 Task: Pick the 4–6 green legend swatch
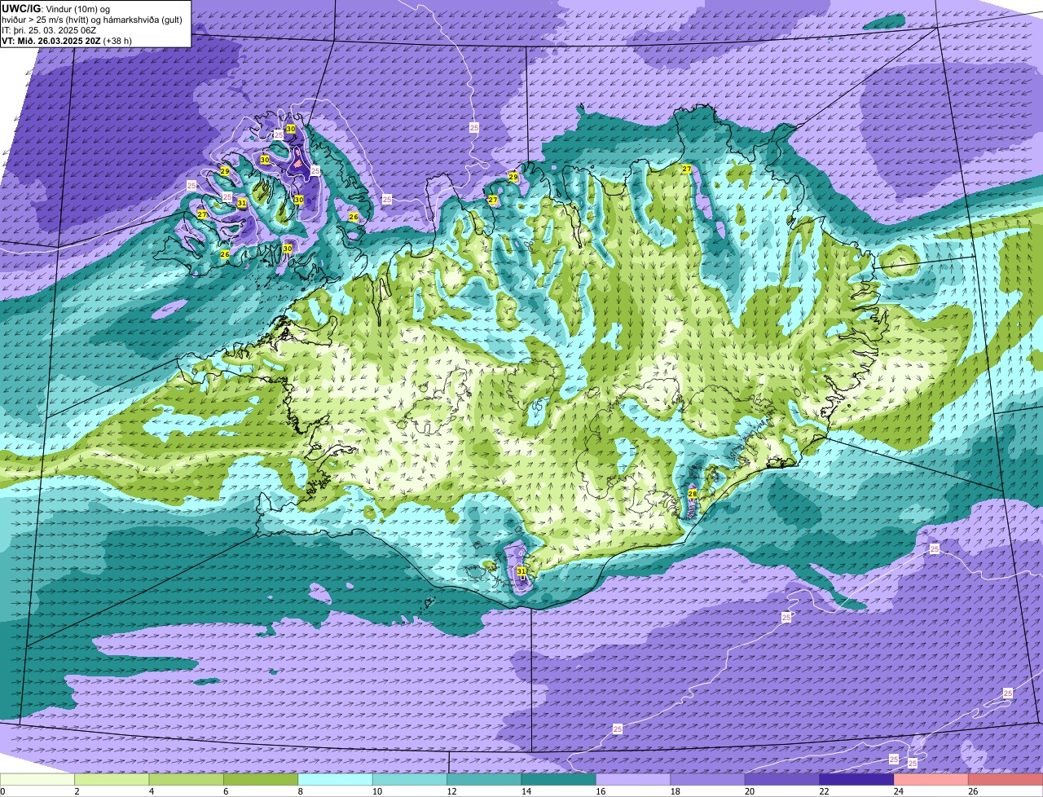(187, 780)
